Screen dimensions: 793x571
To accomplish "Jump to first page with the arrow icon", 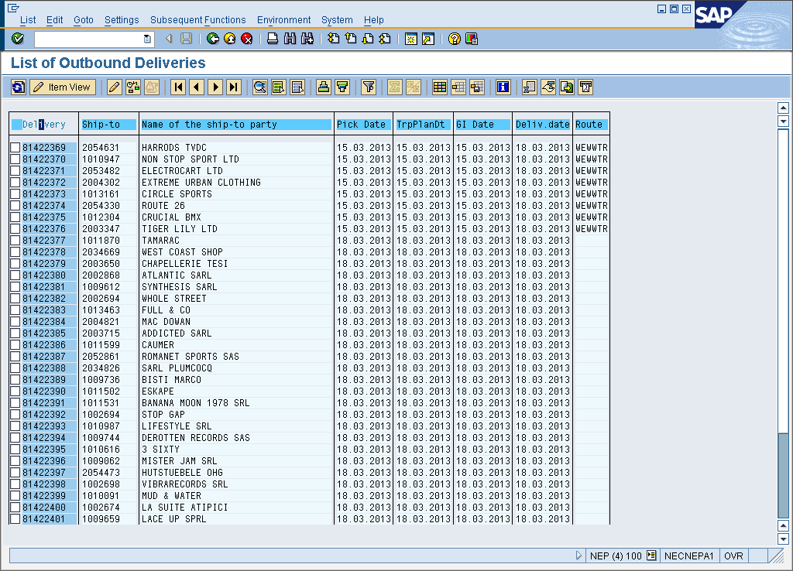I will (x=178, y=87).
